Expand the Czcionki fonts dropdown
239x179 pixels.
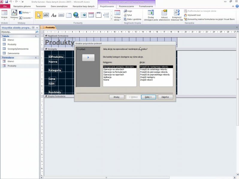(25, 18)
